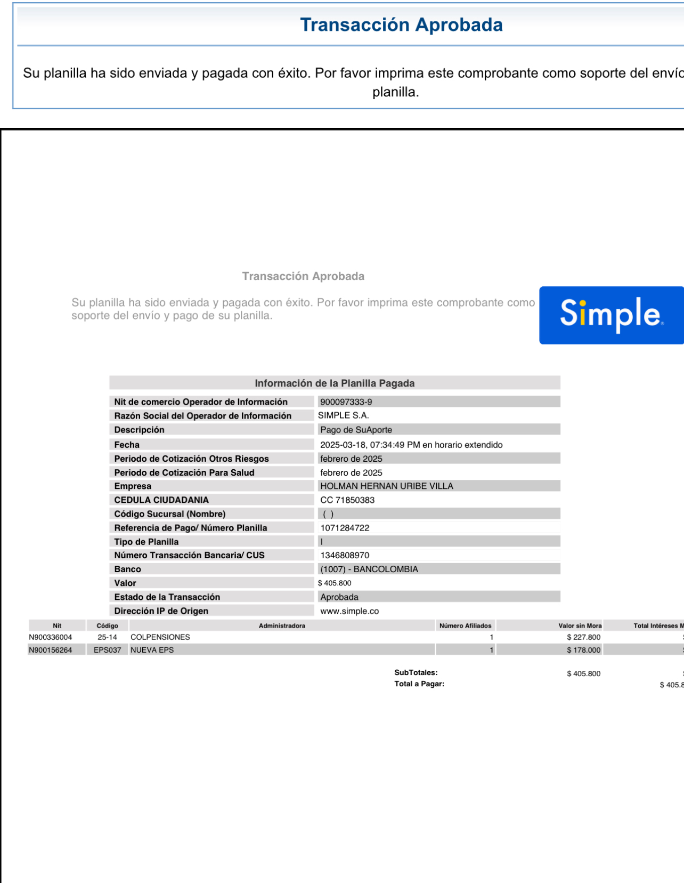The image size is (684, 883).
Task: Click the Pago de SuAporte description
Action: pyautogui.click(x=356, y=430)
